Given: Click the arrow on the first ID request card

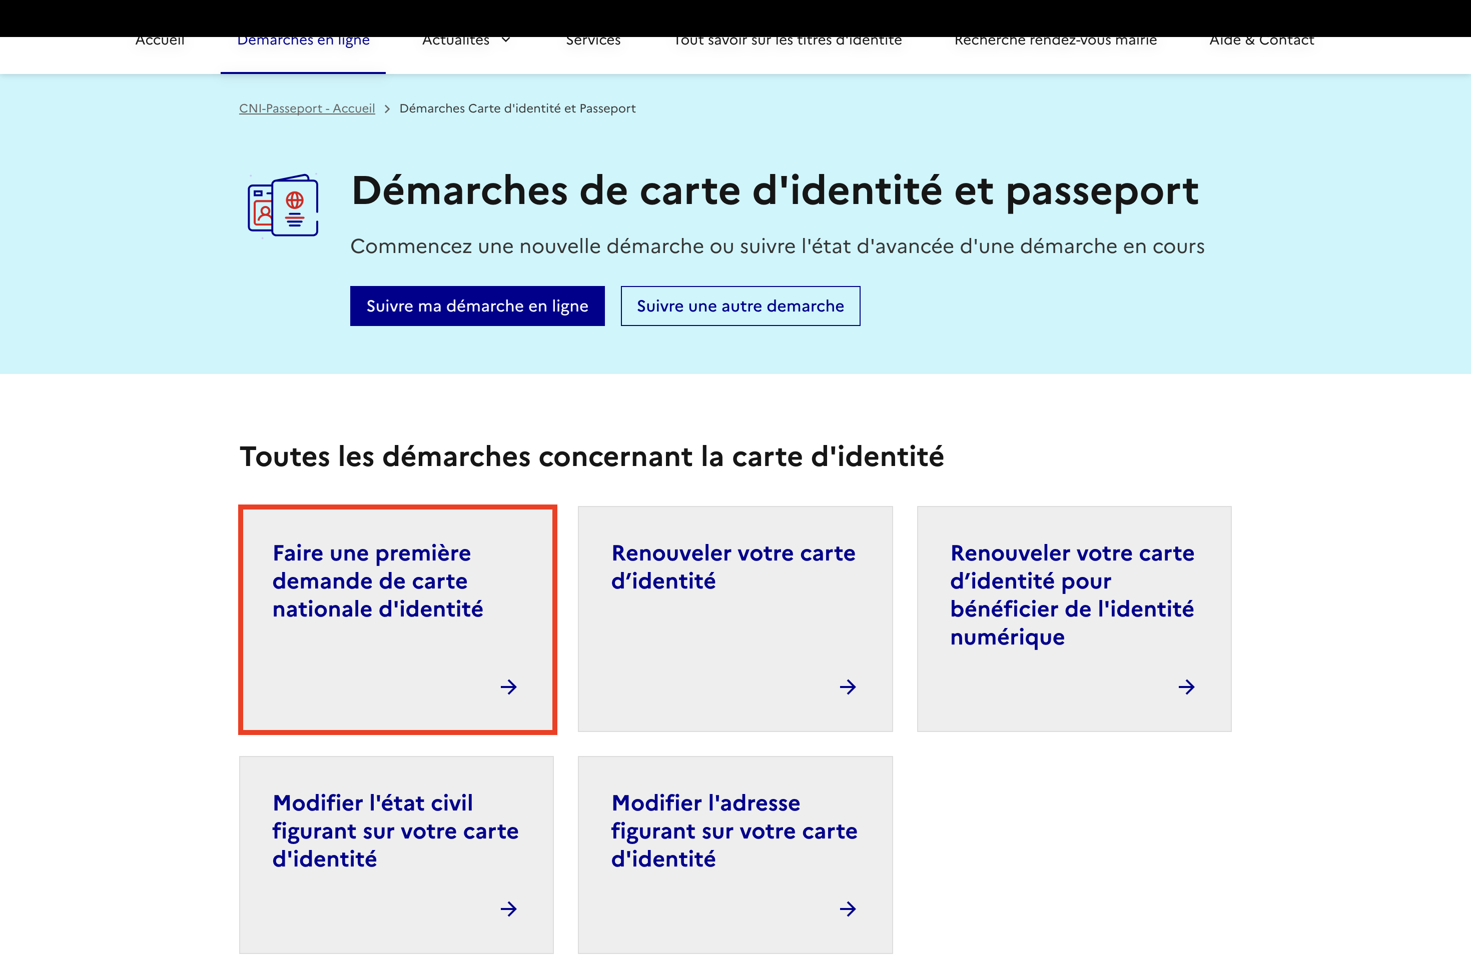Looking at the screenshot, I should [x=509, y=686].
